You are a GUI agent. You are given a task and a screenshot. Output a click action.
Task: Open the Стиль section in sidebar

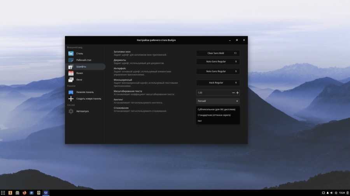[85, 53]
